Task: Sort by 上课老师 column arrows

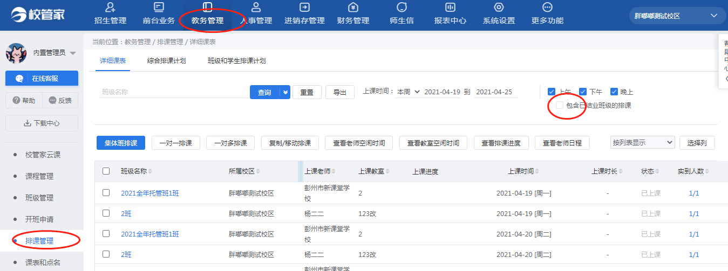Action: [x=334, y=171]
